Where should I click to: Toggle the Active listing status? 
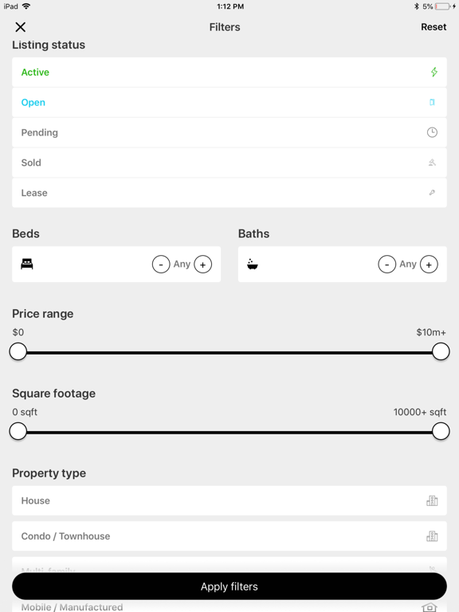(x=229, y=73)
